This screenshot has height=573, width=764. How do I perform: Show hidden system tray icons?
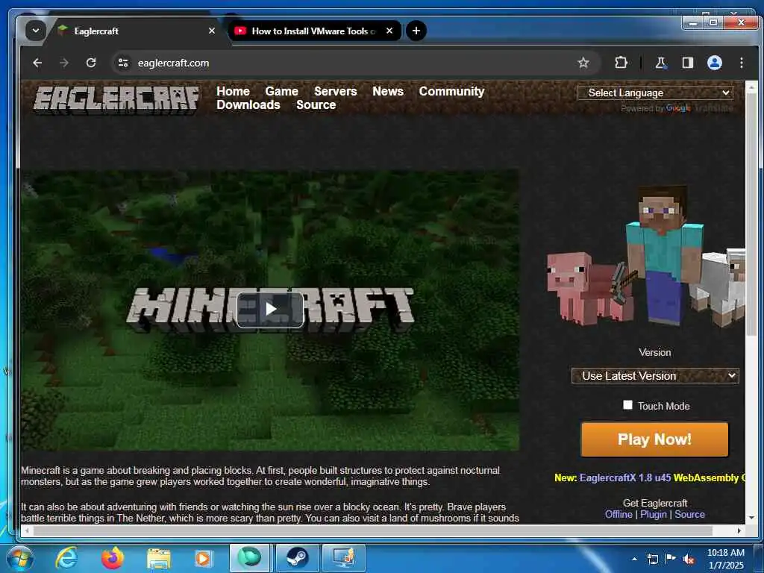click(634, 559)
